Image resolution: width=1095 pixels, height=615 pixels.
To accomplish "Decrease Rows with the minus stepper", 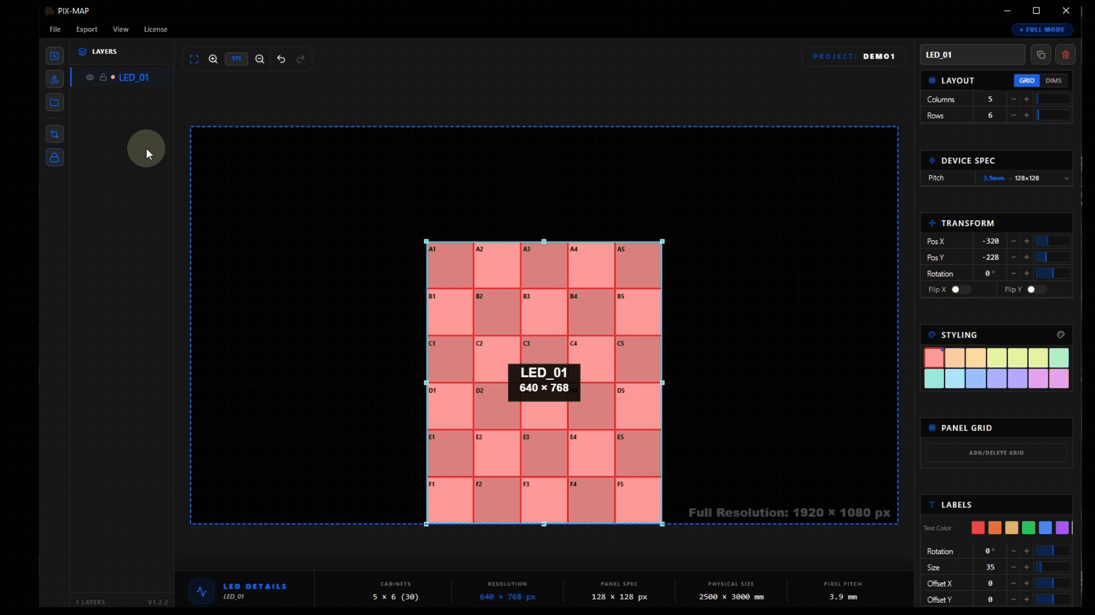I will click(1013, 116).
